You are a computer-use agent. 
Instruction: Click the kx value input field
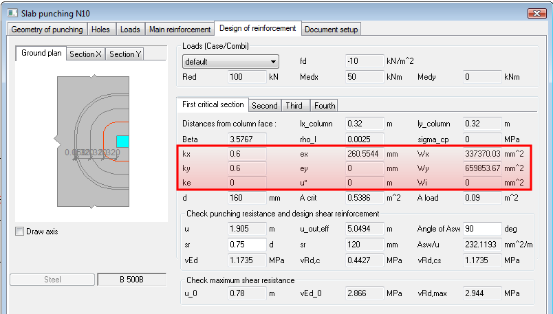pos(247,153)
